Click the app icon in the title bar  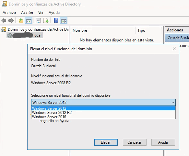point(5,4)
